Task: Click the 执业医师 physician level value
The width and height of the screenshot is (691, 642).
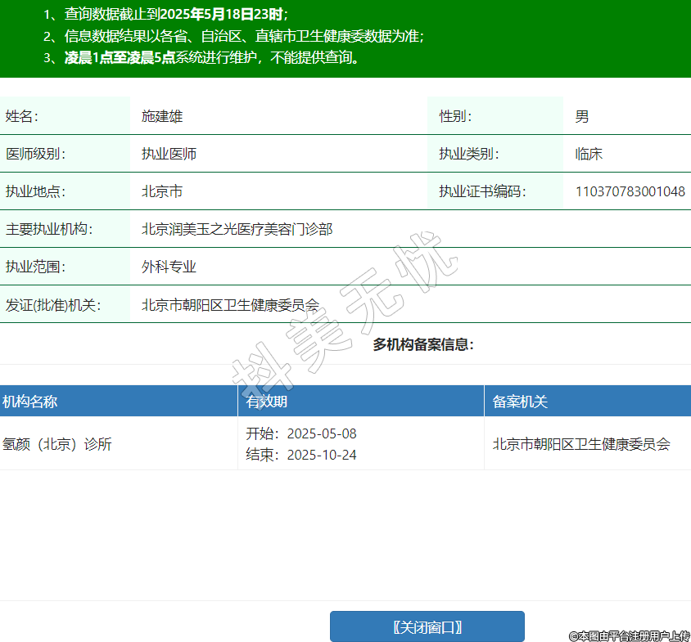Action: (x=169, y=154)
